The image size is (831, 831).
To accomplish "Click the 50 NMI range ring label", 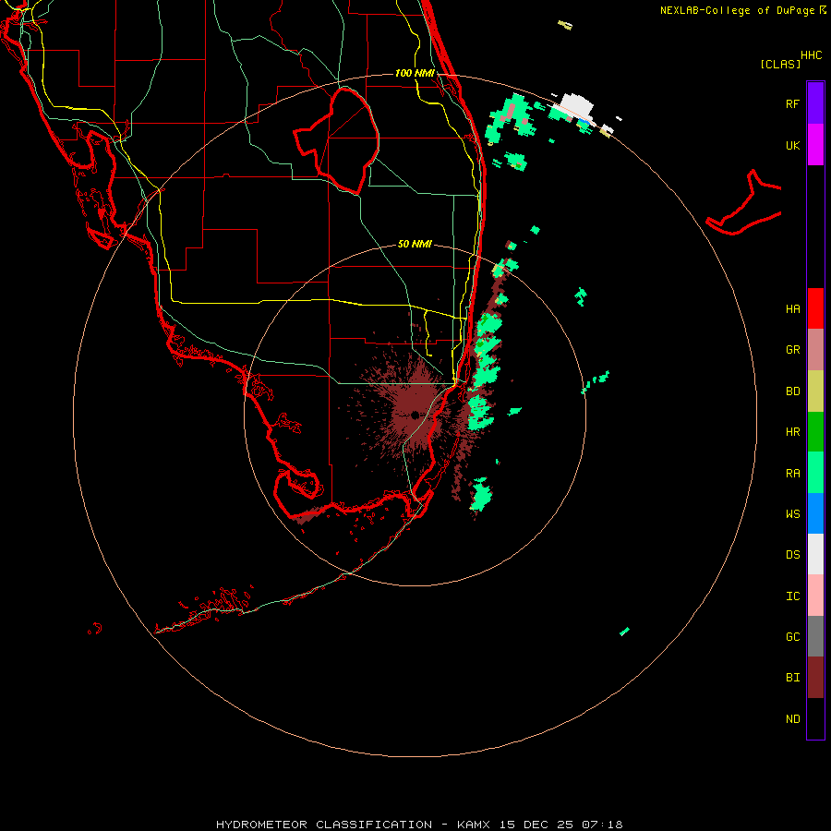I will click(415, 244).
